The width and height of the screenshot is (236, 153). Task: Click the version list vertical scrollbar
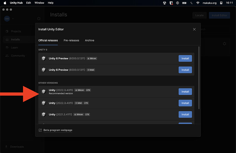[x=199, y=78]
